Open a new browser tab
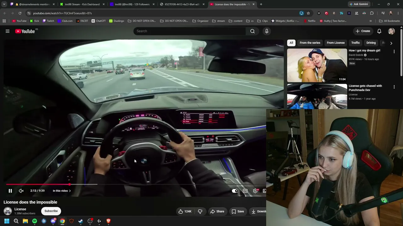 point(261,4)
